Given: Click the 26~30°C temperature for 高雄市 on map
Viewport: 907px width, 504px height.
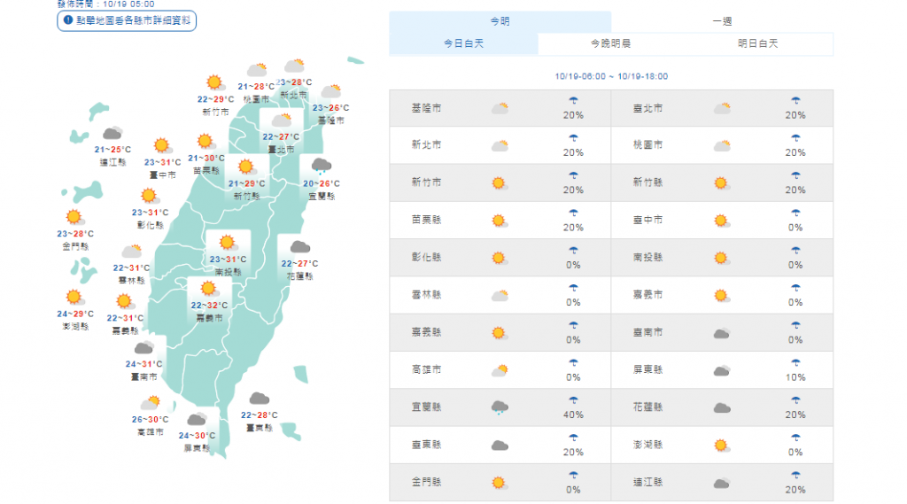Looking at the screenshot, I should click(x=150, y=420).
